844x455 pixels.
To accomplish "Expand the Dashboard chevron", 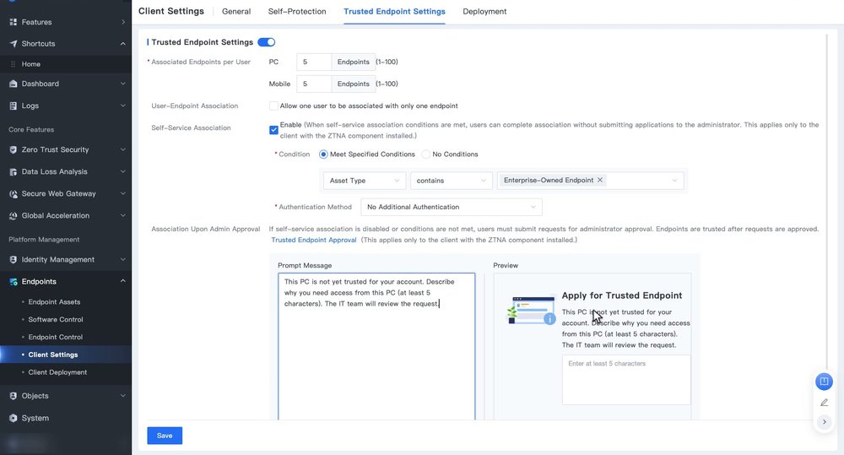I will pyautogui.click(x=123, y=84).
